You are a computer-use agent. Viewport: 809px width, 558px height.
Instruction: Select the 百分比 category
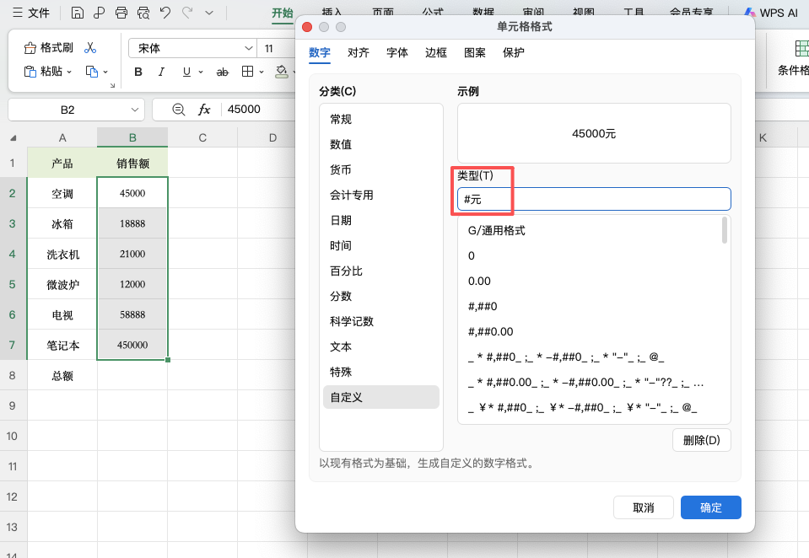[381, 271]
